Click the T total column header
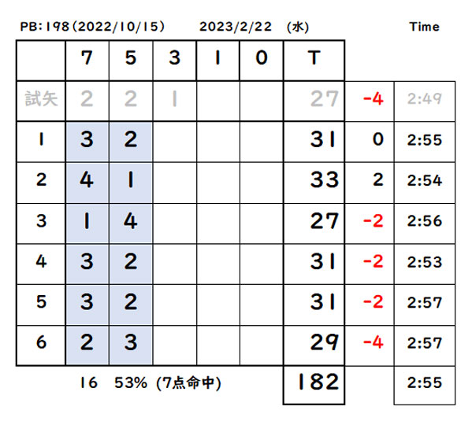 [x=314, y=61]
